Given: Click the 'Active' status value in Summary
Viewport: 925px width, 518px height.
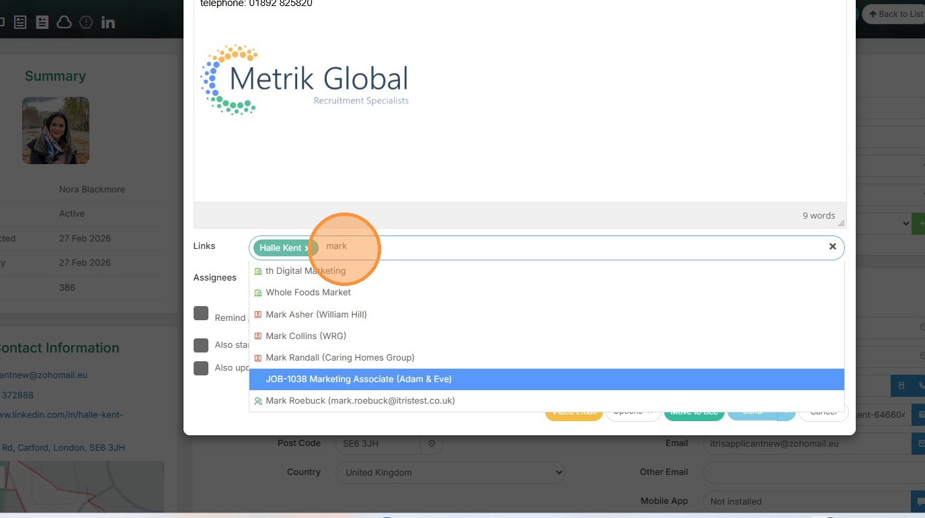Looking at the screenshot, I should point(72,214).
